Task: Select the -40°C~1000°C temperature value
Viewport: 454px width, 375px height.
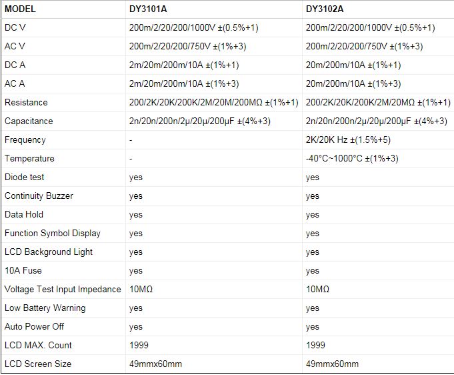Action: tap(352, 159)
